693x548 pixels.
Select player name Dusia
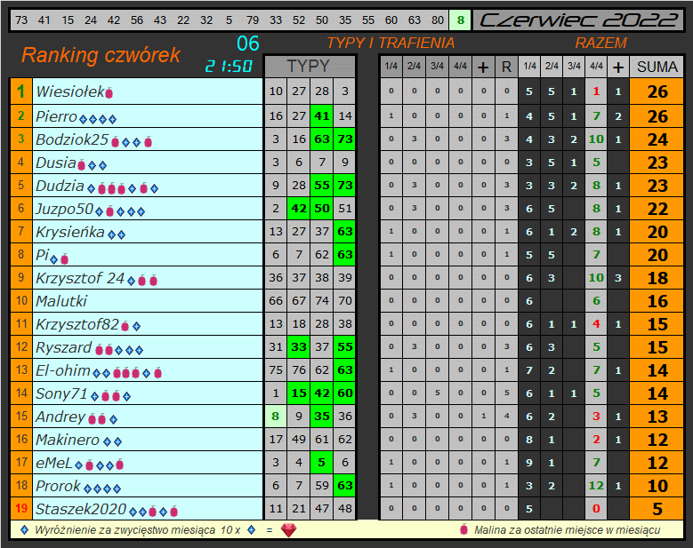pos(56,163)
